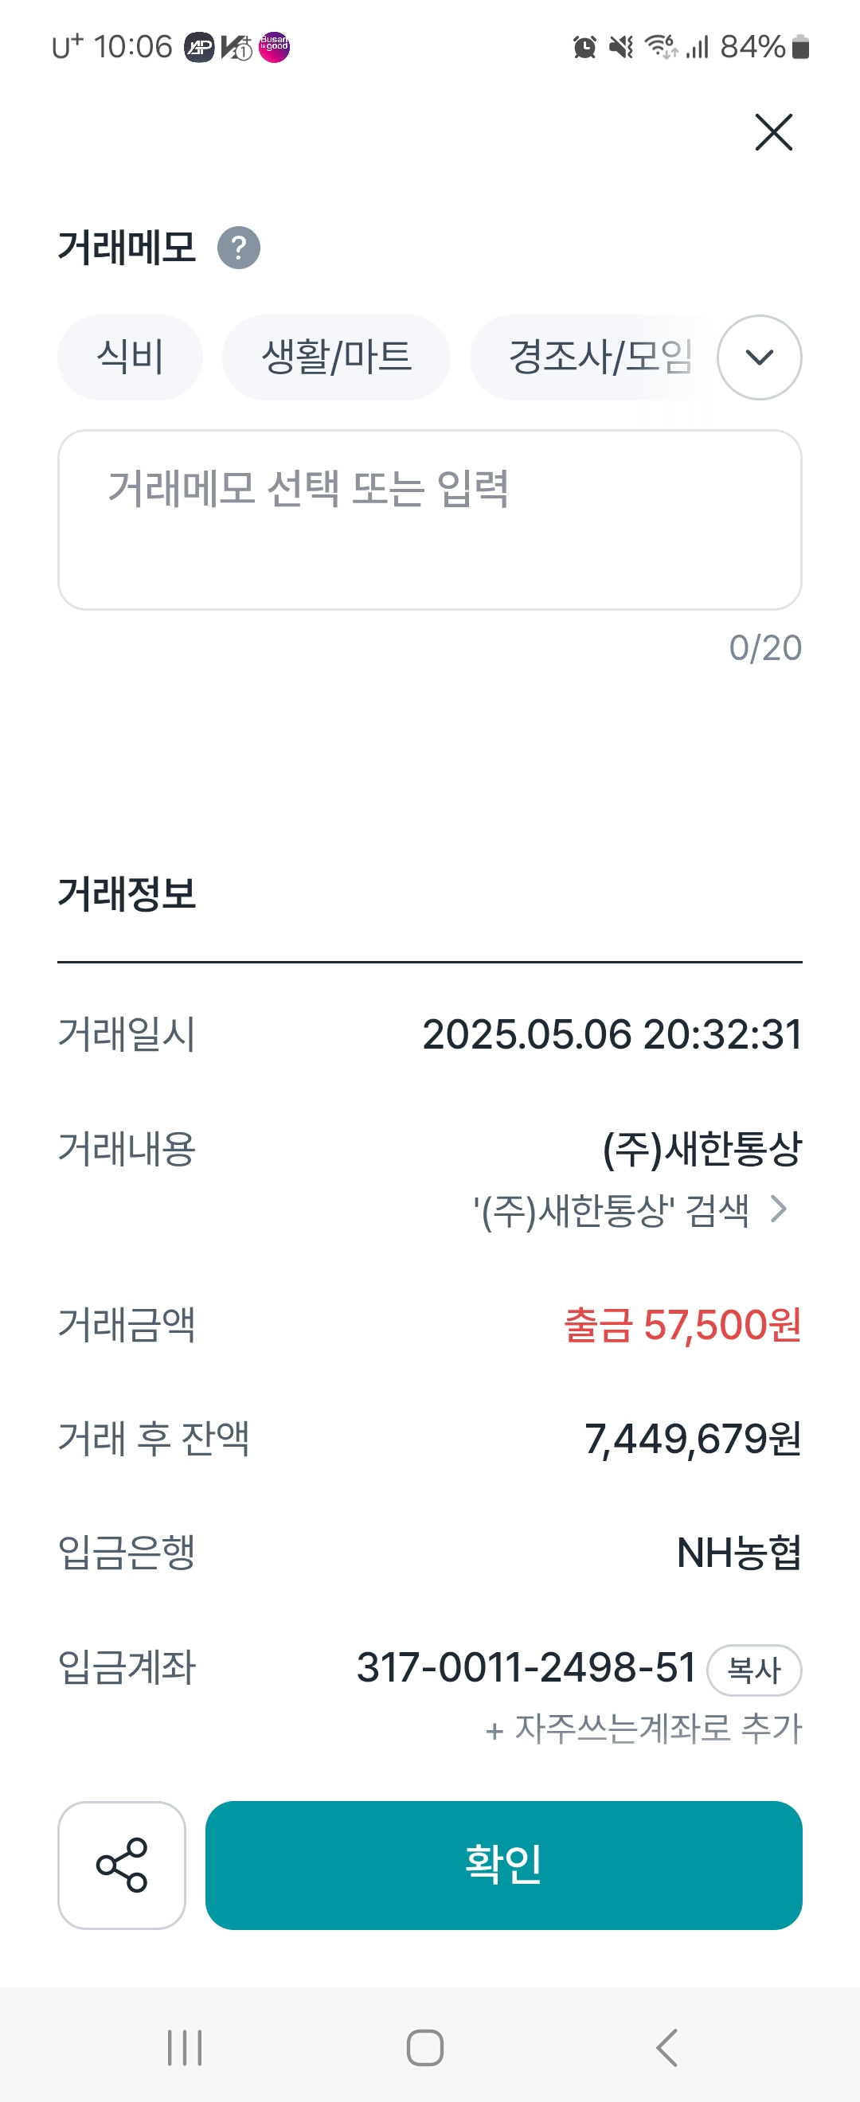Tap the Android back arrow icon

pyautogui.click(x=666, y=2047)
